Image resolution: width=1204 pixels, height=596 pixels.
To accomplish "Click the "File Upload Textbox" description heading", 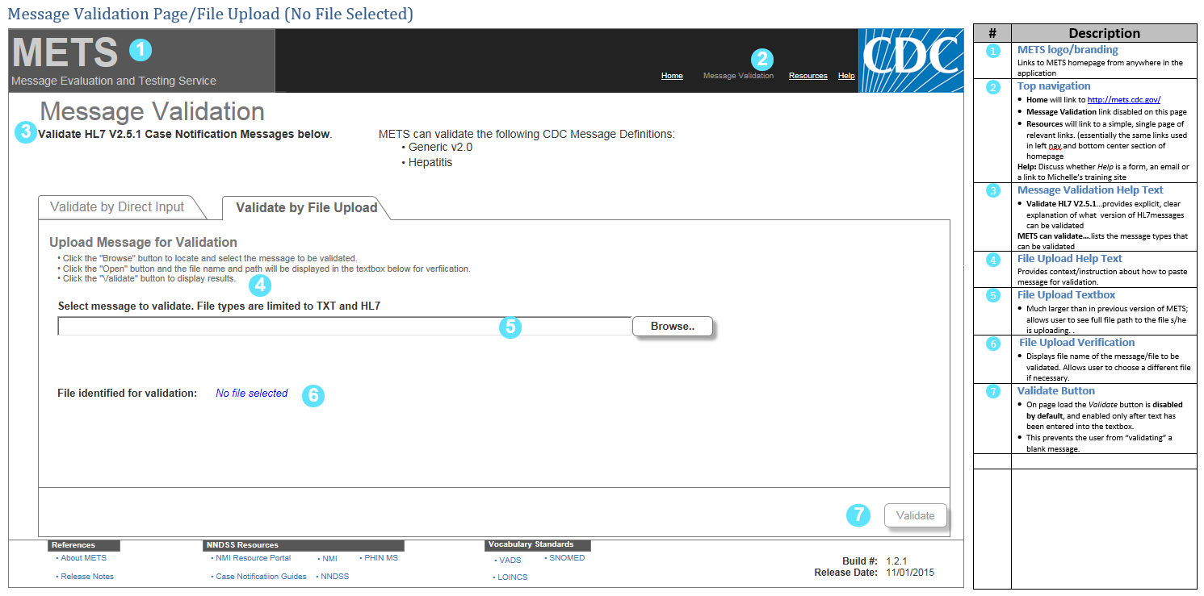I will [1067, 295].
